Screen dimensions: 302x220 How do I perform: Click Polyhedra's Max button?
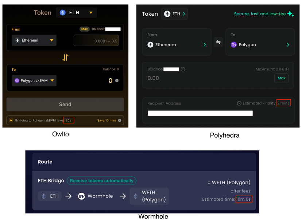coord(281,78)
